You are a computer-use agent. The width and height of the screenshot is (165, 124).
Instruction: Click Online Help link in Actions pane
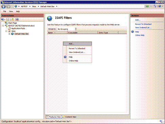(140, 35)
